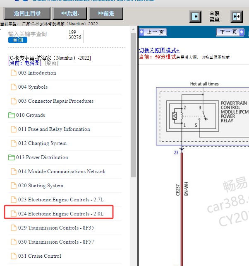The image size is (249, 266).
Task: Switch to original image mode link 切换为原图模式
Action: (159, 50)
